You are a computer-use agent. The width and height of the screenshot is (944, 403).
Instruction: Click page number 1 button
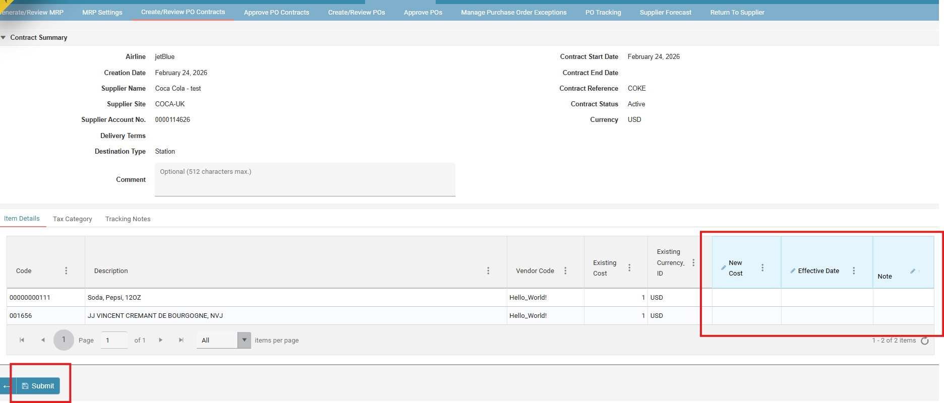[64, 340]
